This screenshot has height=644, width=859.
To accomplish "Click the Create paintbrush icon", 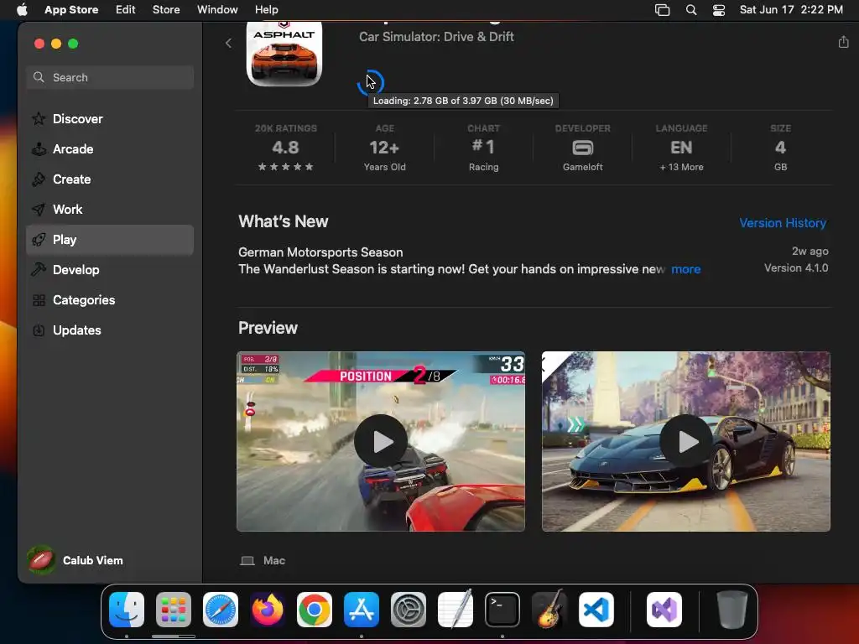I will point(39,179).
